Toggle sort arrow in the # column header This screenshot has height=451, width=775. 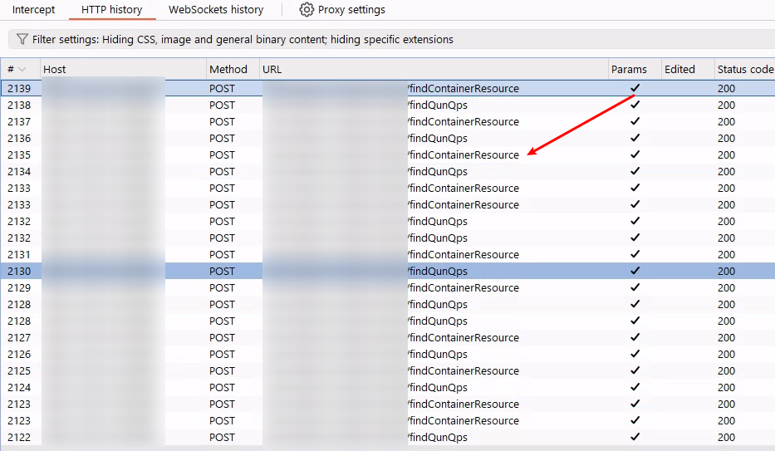[22, 69]
